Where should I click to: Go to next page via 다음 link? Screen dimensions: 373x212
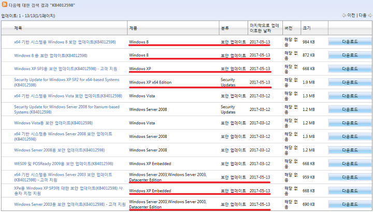[x=363, y=15]
